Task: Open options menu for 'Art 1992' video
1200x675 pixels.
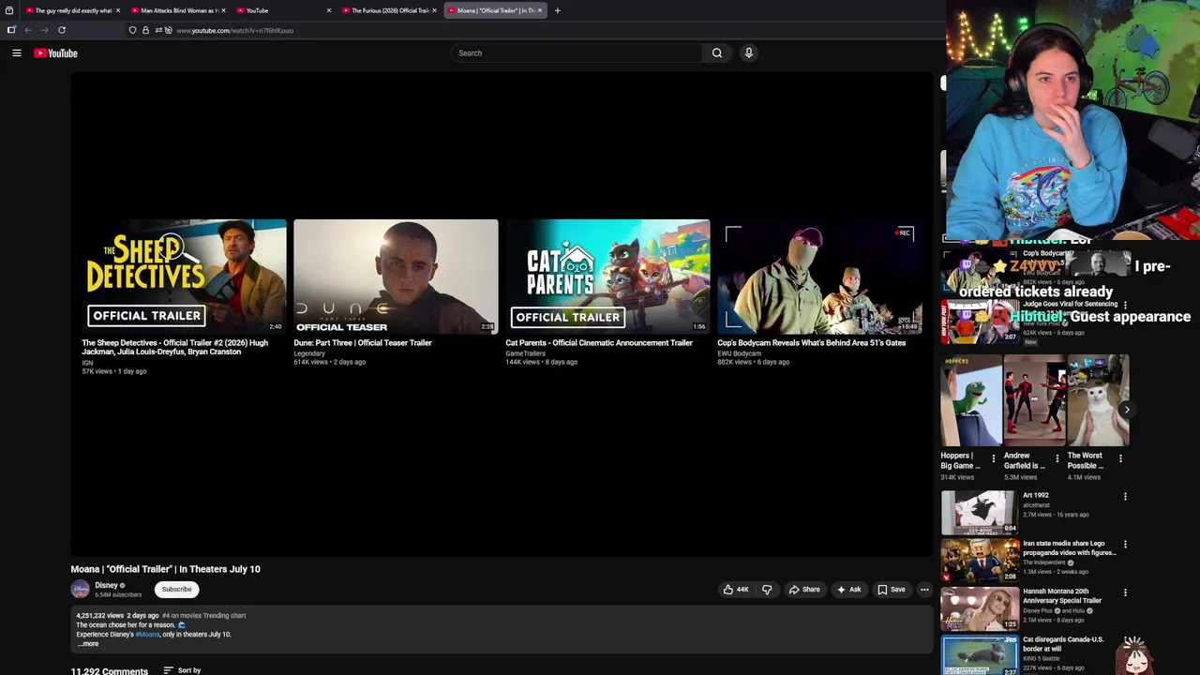Action: 1125,497
